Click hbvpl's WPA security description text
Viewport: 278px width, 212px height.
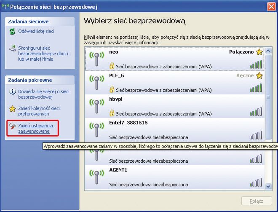[x=164, y=114]
